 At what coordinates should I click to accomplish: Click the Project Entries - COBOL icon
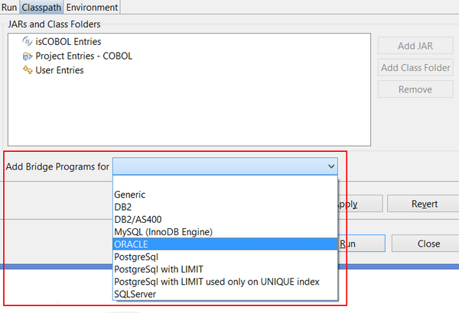pos(28,56)
